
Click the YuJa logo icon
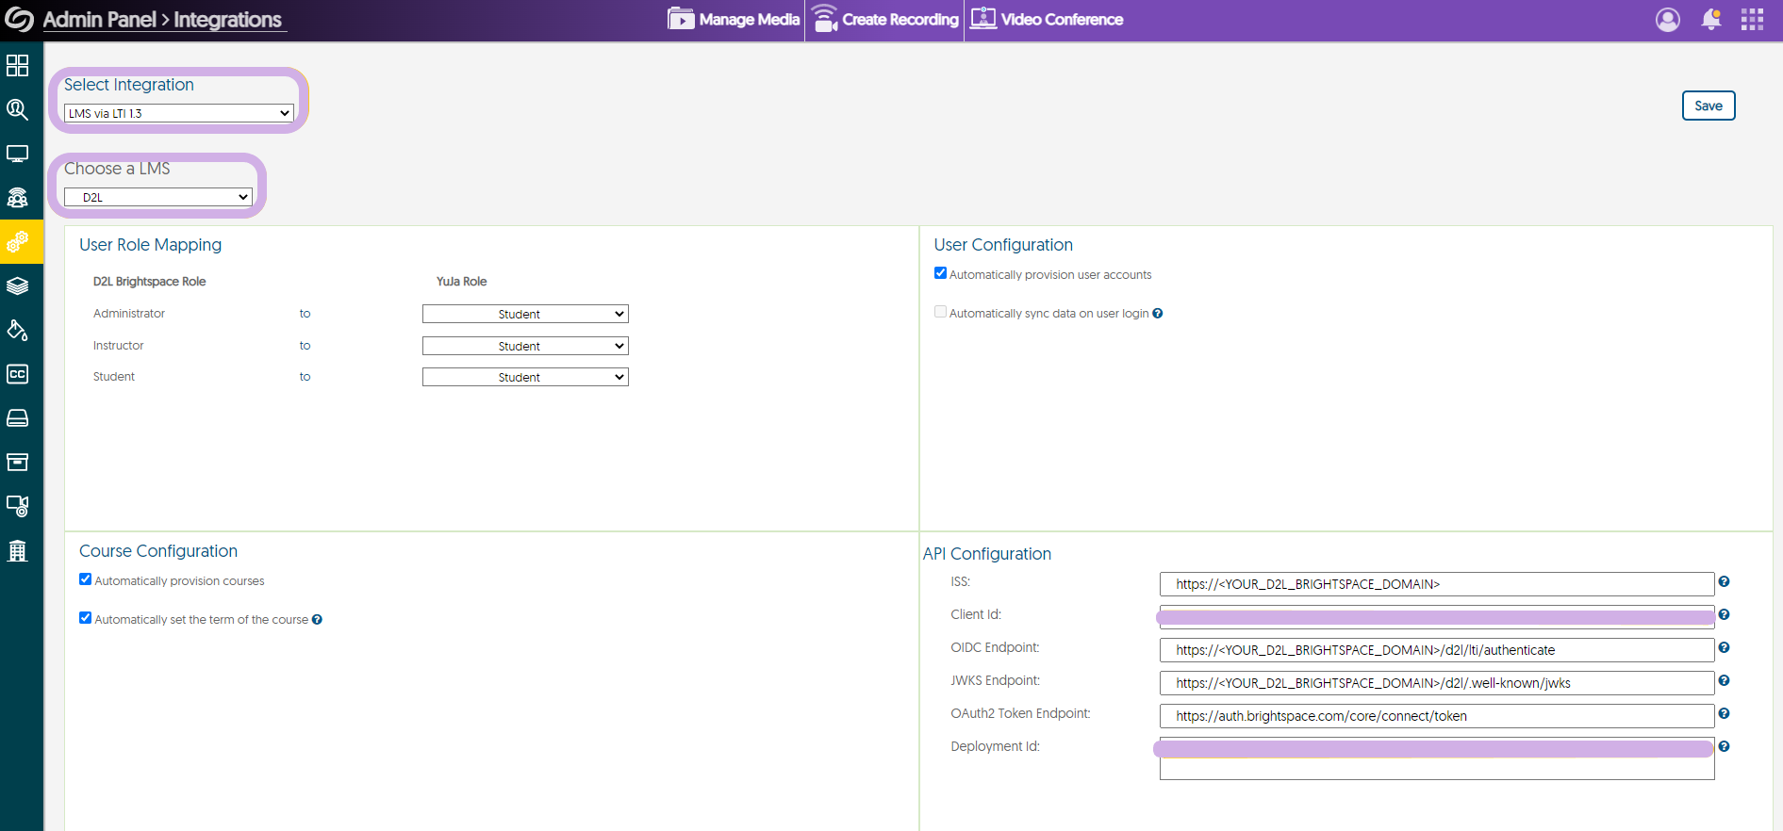[x=19, y=19]
